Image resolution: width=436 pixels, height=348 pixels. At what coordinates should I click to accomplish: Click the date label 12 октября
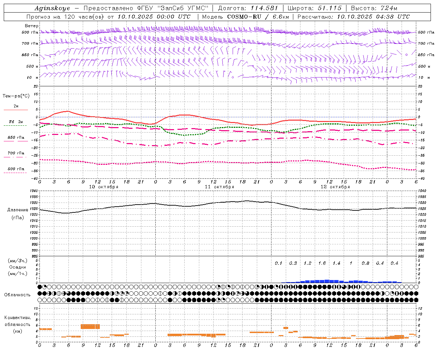(335, 187)
